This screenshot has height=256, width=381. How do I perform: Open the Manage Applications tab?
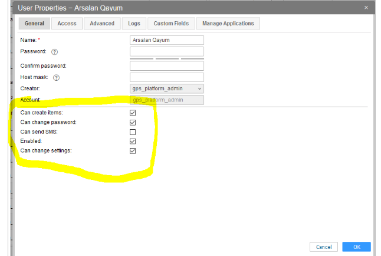tap(228, 24)
